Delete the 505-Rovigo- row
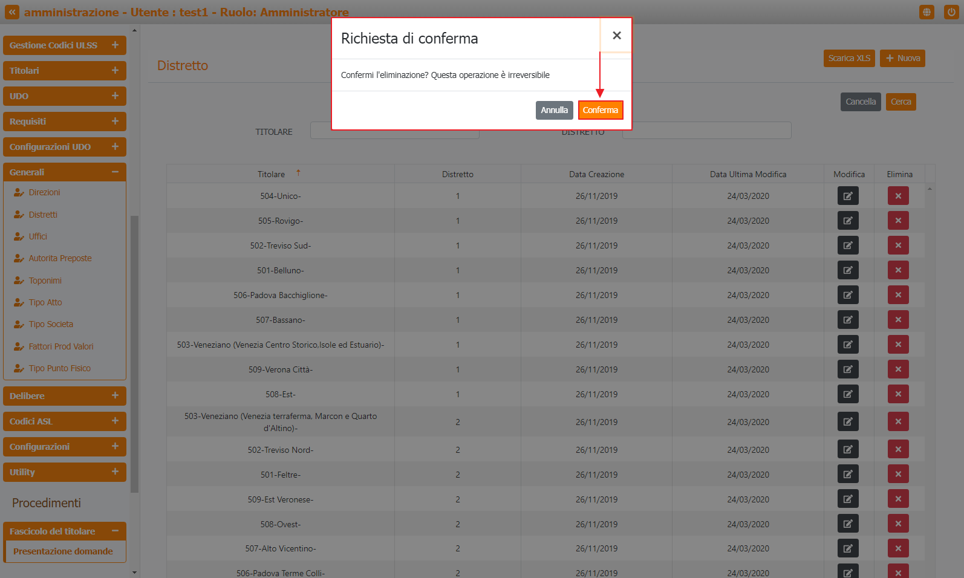 pos(898,221)
